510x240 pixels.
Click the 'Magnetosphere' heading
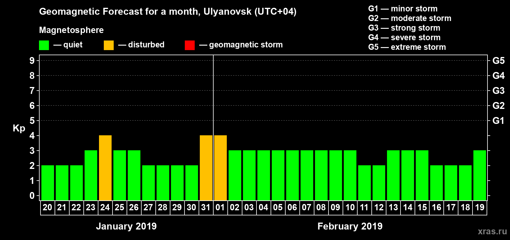pos(71,30)
